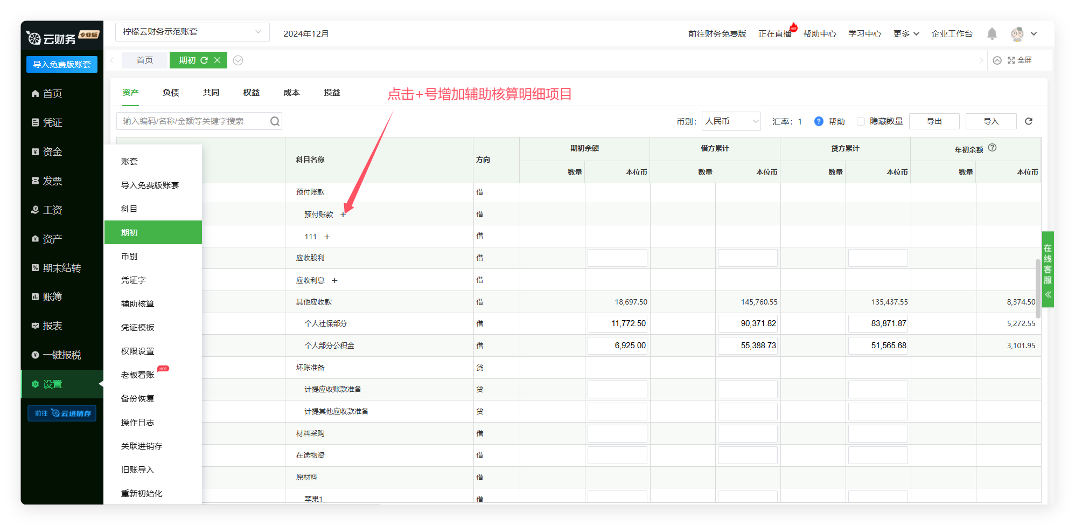Close the 期初 tab
The image size is (1075, 525).
pos(218,60)
